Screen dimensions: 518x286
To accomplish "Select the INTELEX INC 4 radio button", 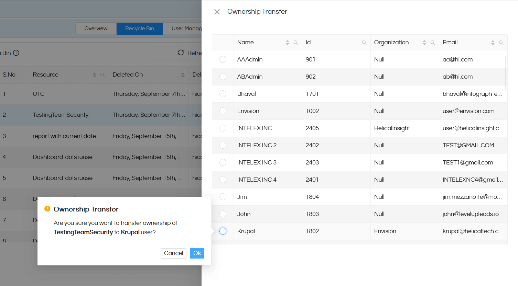I will pos(223,180).
